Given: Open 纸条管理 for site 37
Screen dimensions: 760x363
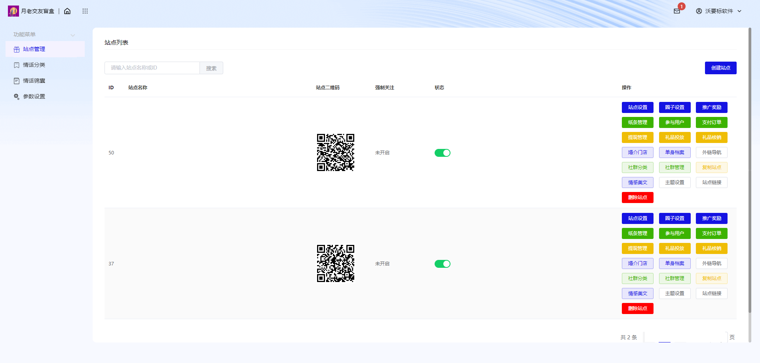Looking at the screenshot, I should (638, 233).
